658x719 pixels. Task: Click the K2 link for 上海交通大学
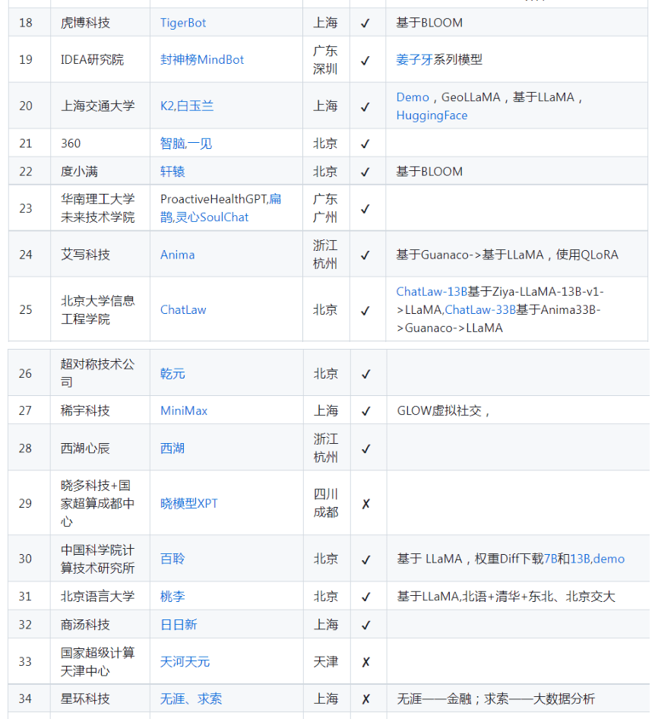point(166,106)
